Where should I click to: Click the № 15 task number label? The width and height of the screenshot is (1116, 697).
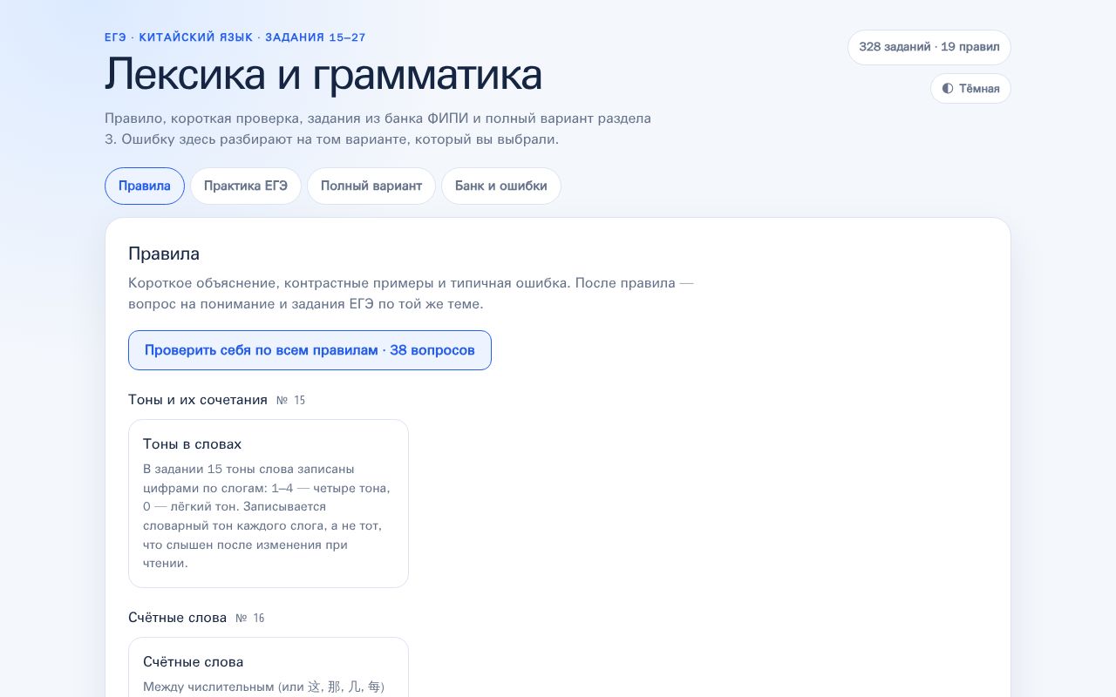pyautogui.click(x=291, y=401)
